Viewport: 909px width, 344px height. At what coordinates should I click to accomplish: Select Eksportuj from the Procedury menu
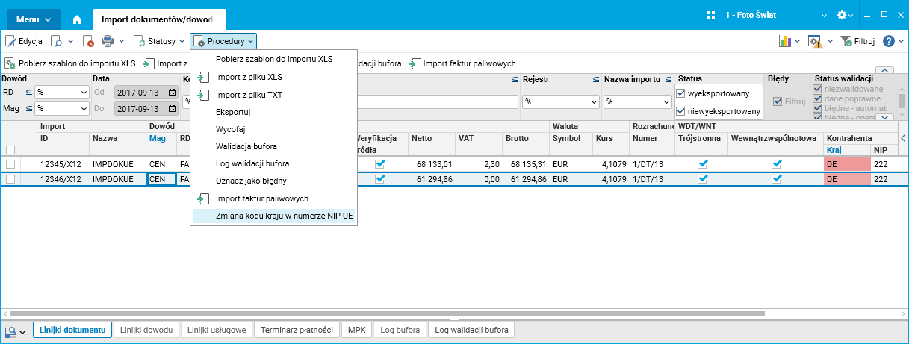tap(274, 112)
